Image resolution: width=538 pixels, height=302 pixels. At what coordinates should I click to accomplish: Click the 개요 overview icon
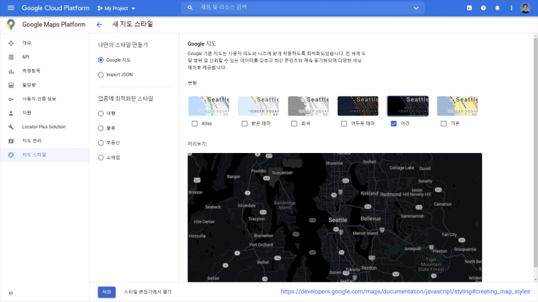[x=11, y=43]
